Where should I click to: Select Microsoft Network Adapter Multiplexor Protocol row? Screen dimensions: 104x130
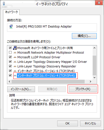pos(51,53)
